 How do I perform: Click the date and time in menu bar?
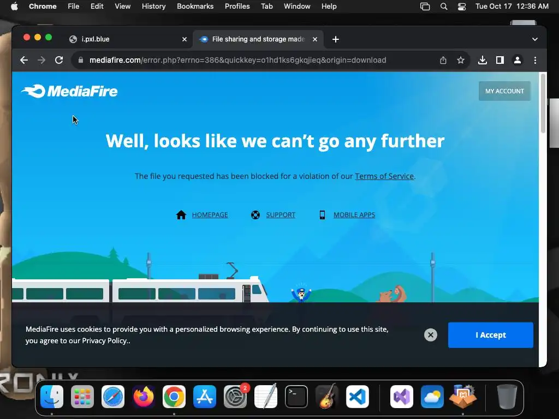pyautogui.click(x=512, y=7)
